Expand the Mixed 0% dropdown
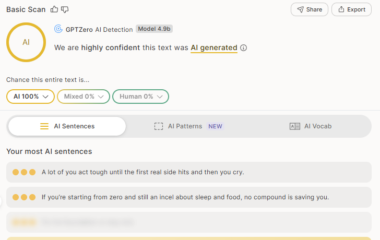The width and height of the screenshot is (380, 240). (x=84, y=97)
